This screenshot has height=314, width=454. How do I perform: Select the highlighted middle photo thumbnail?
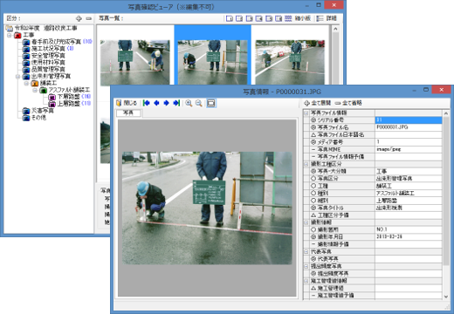coord(212,62)
